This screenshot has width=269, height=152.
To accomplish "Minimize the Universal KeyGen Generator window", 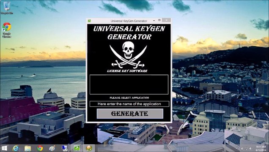I will coord(154,21).
